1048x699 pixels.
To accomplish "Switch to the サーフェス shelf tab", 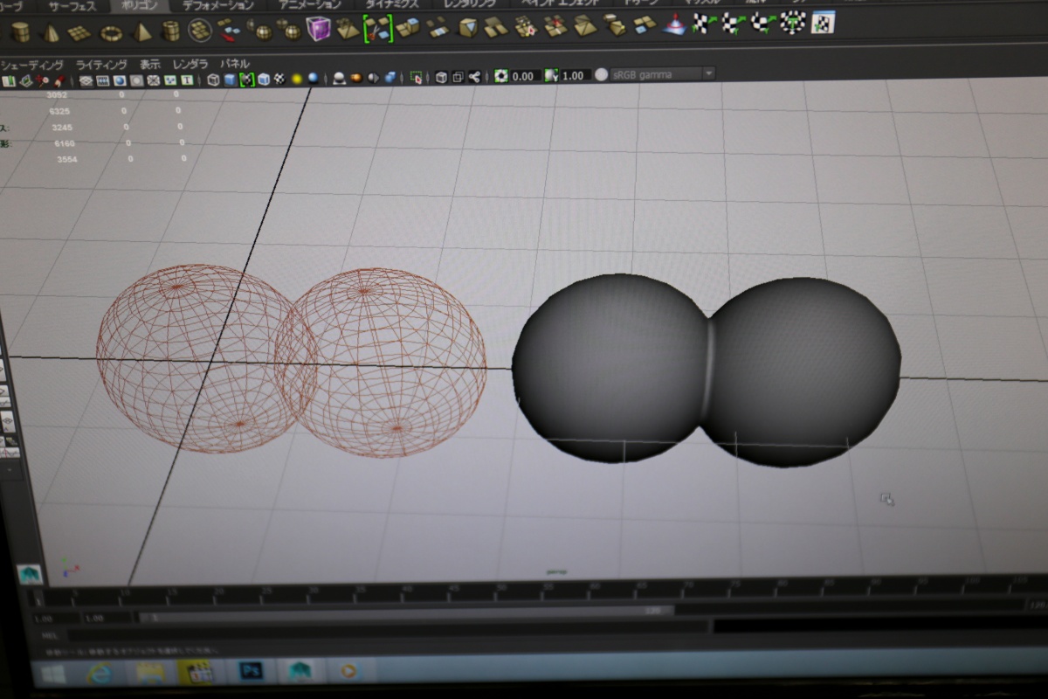I will pyautogui.click(x=73, y=6).
